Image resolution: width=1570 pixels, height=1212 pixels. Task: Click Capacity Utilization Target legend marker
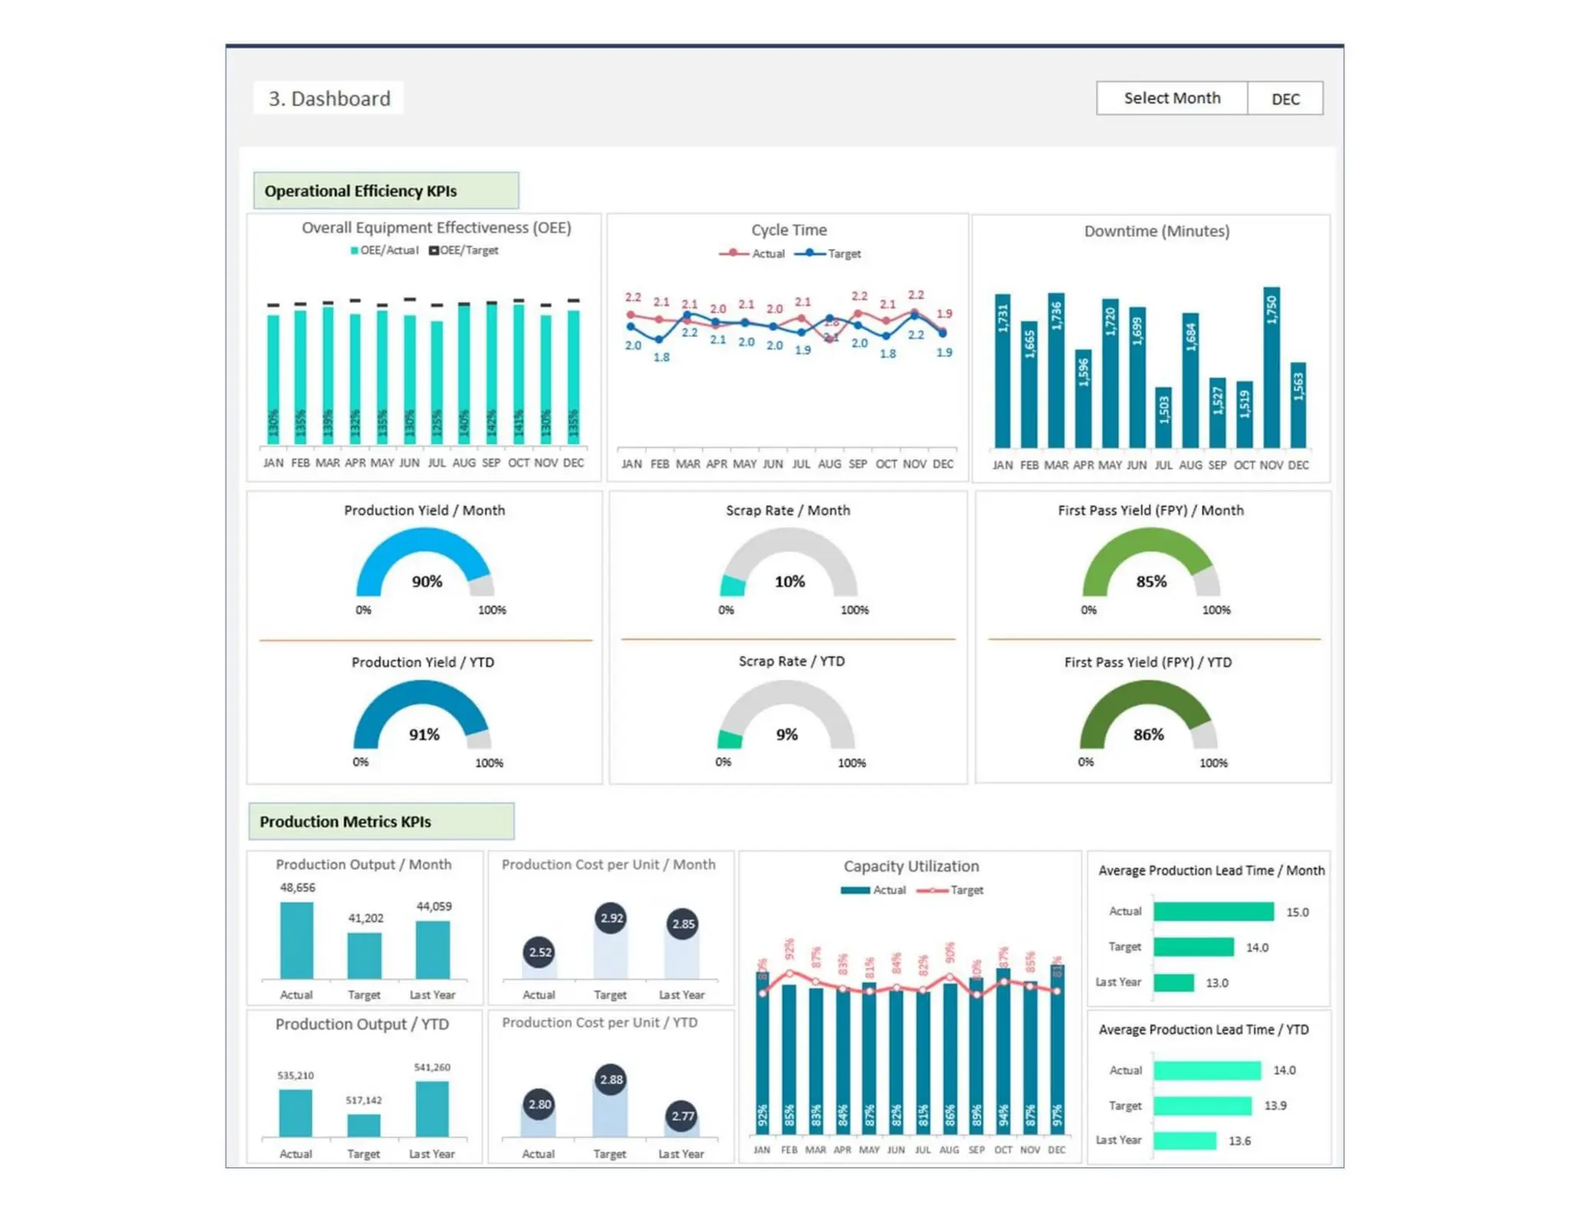(x=931, y=890)
